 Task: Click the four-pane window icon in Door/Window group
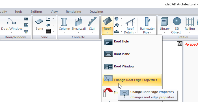26,25
